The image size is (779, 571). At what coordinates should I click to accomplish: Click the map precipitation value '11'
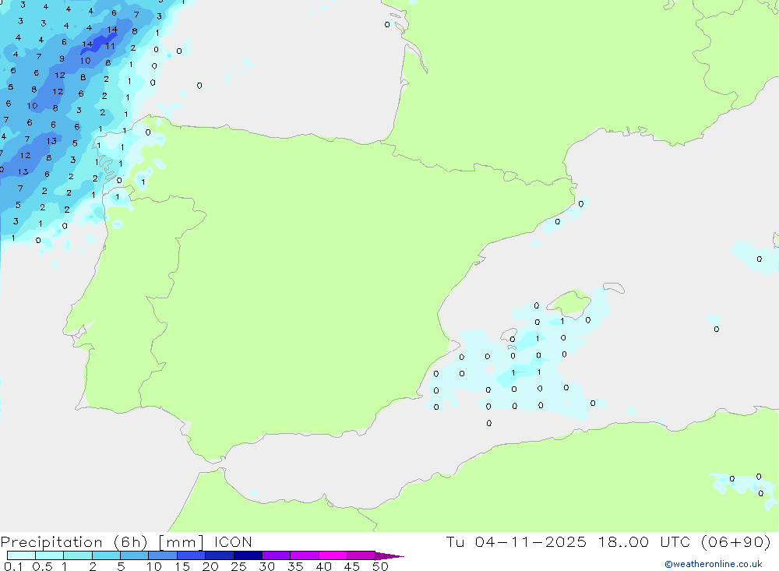(x=110, y=46)
